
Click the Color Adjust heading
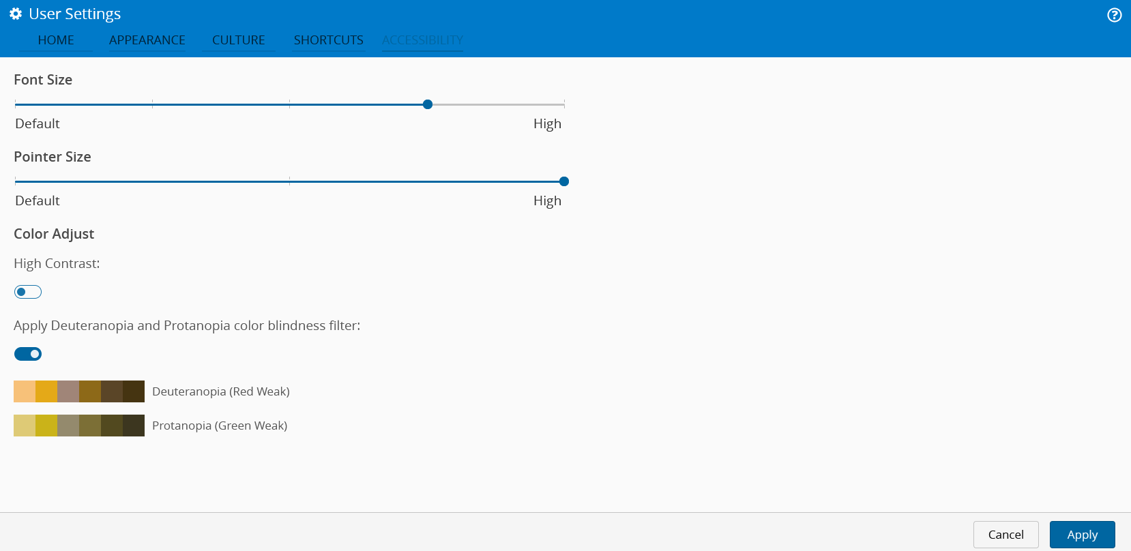[54, 234]
